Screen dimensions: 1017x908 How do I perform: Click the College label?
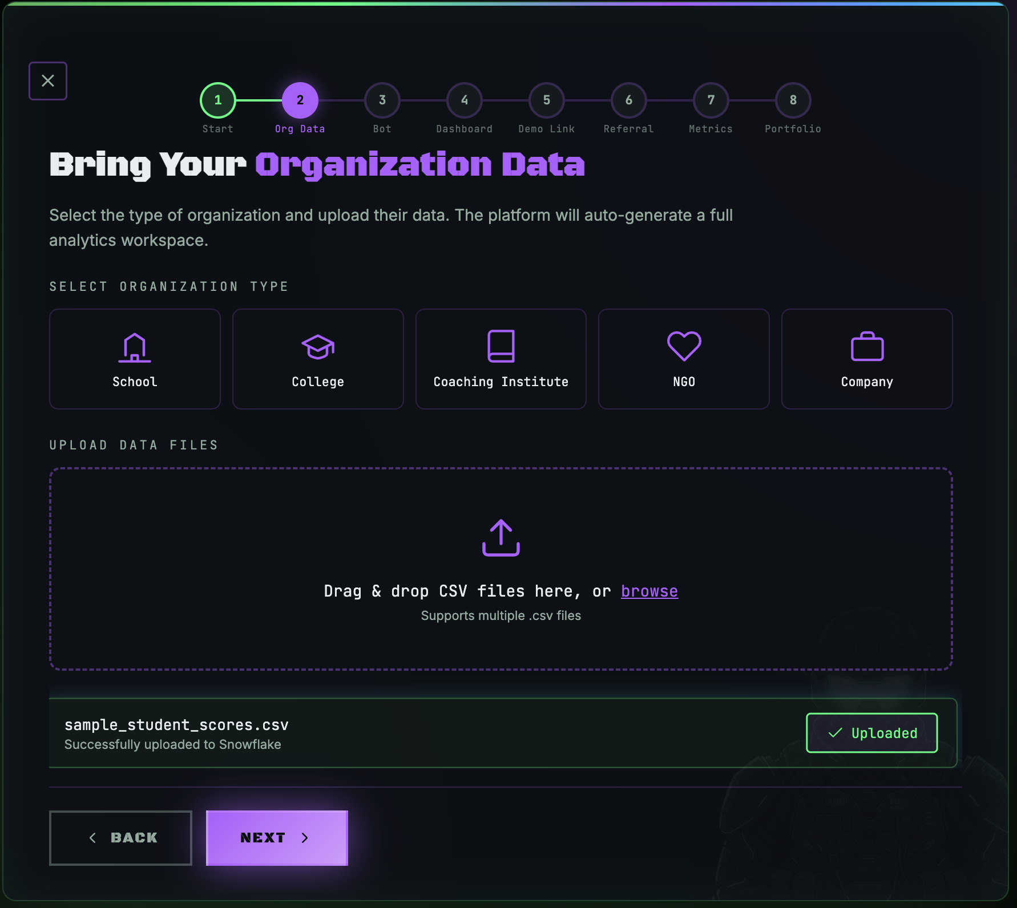pyautogui.click(x=318, y=382)
